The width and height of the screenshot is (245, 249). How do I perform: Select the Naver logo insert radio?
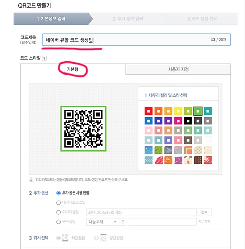point(58,203)
